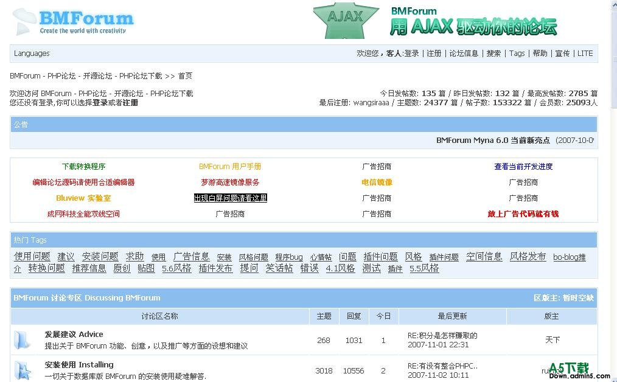Open the 电信镜像 link
The height and width of the screenshot is (382, 617).
pos(377,182)
